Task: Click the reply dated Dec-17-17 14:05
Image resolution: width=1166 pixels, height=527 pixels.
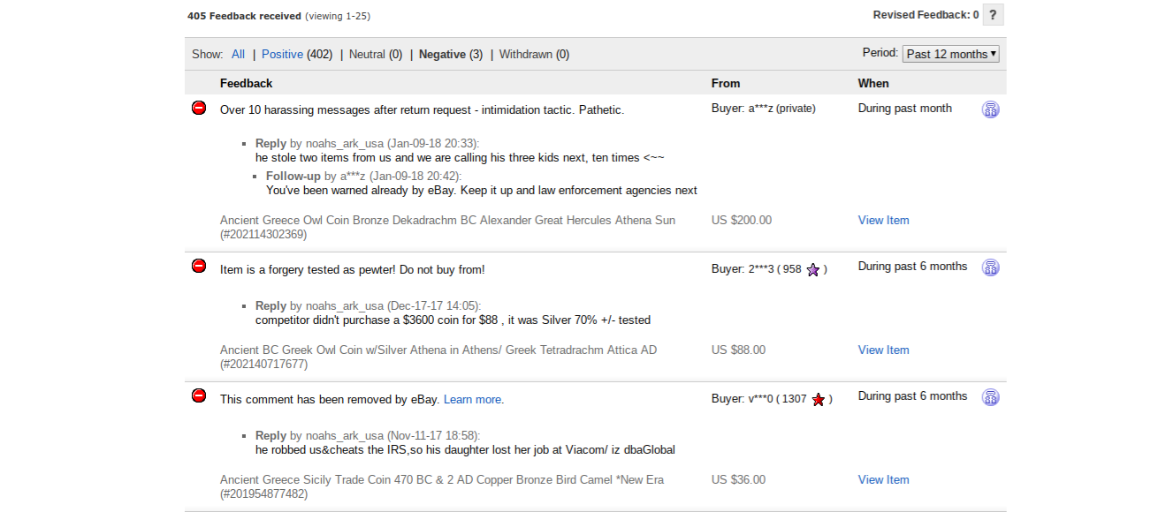Action: click(x=368, y=306)
